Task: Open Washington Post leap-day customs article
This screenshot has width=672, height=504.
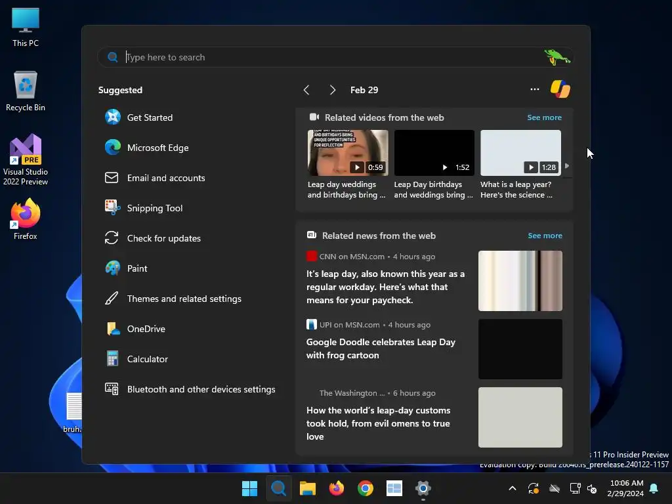Action: coord(378,423)
